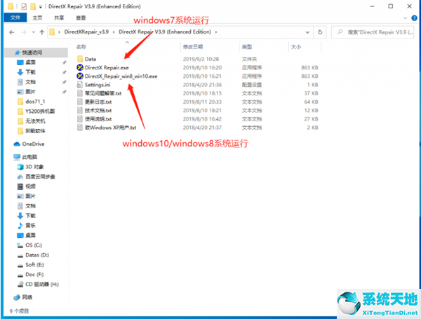The height and width of the screenshot is (319, 421).
Task: Select the 更新日志.txt file
Action: pyautogui.click(x=98, y=102)
